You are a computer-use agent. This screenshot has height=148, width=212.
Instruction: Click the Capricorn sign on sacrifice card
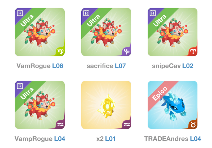(x=127, y=52)
